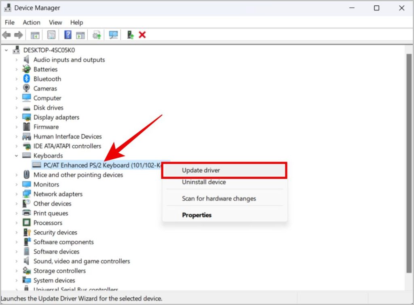Open the View menu
This screenshot has height=305, width=414.
[x=55, y=22]
